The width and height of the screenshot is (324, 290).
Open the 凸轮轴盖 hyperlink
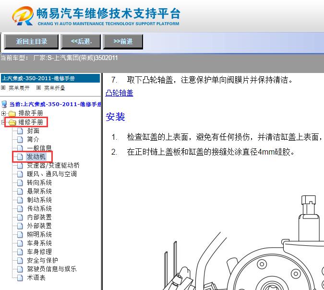[119, 93]
